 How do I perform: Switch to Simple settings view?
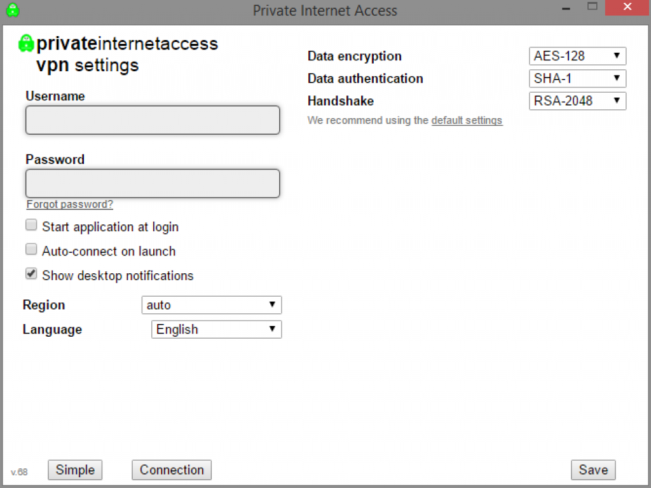(75, 470)
